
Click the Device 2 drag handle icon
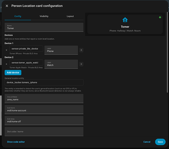pyautogui.click(x=81, y=64)
